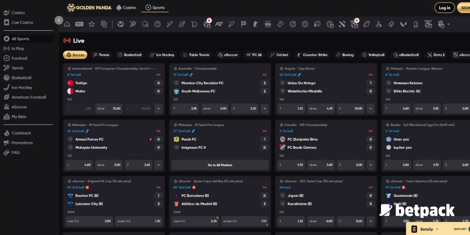Viewport: 470px width, 235px height.
Task: Open the LIVE icon in sports toolbar
Action: click(x=79, y=24)
